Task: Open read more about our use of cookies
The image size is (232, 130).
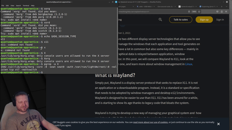Action: point(150,122)
